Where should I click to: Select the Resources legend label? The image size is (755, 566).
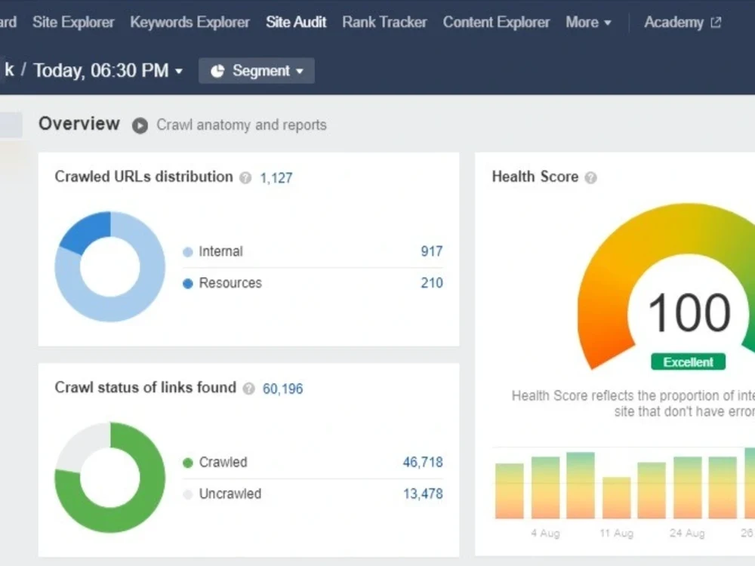pyautogui.click(x=230, y=283)
